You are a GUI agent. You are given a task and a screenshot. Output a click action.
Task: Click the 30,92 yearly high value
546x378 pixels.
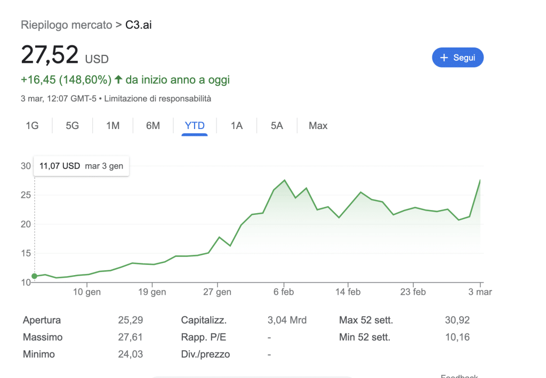[x=457, y=320]
